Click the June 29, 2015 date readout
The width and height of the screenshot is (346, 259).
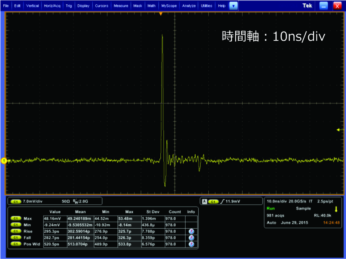coord(294,223)
